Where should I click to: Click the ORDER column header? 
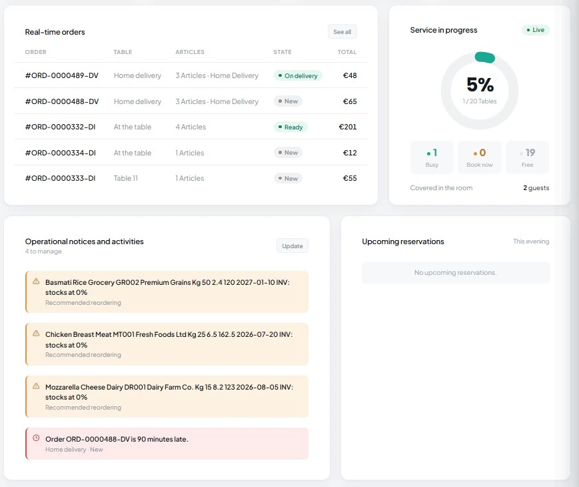(x=36, y=52)
